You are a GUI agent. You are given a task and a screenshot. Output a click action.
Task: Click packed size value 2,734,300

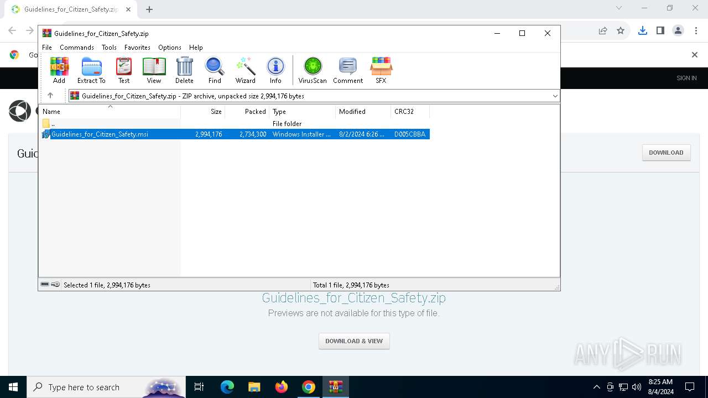coord(253,134)
